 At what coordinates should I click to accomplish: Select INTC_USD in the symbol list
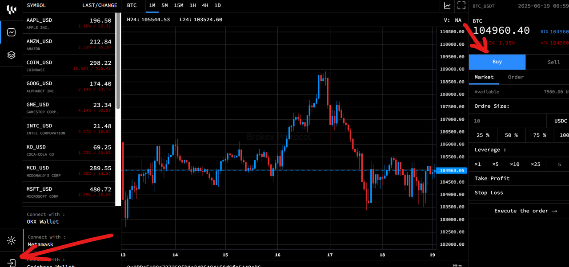pyautogui.click(x=69, y=129)
